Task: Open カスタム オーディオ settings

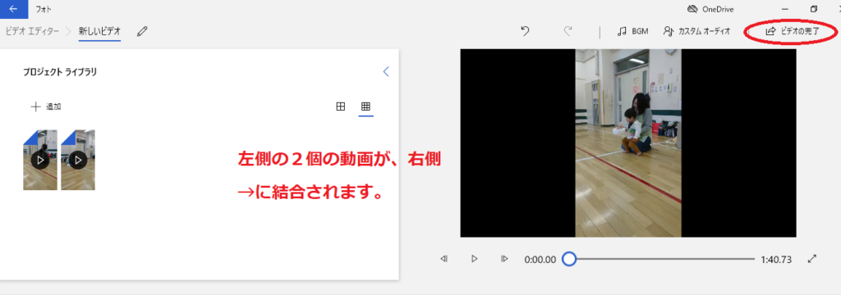Action: [696, 31]
